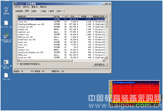
Task: Select the tomcat6.exe *32 process
Action: pos(61,27)
